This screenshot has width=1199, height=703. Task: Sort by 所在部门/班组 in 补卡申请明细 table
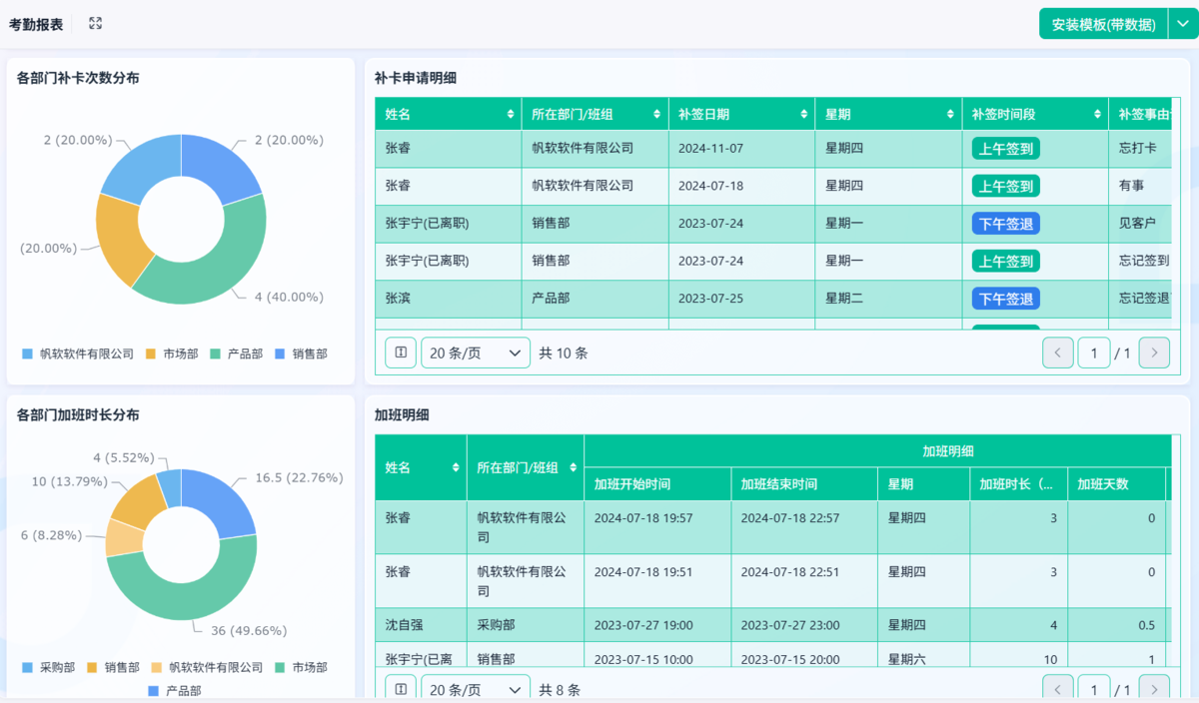pyautogui.click(x=656, y=115)
